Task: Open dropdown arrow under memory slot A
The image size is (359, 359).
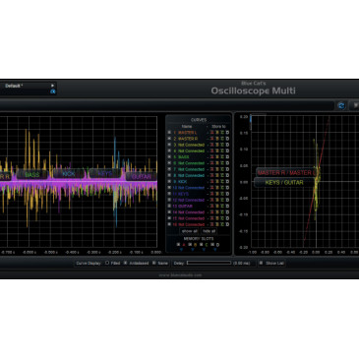Action: pyautogui.click(x=182, y=250)
